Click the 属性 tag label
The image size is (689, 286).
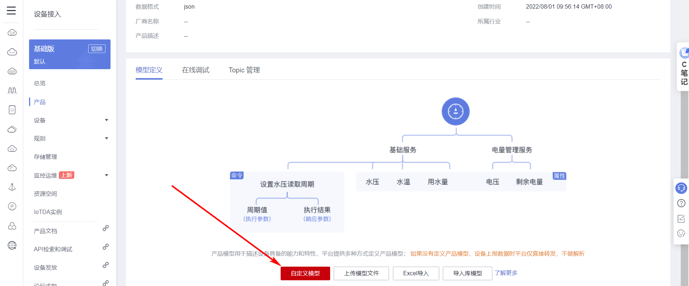coord(559,176)
